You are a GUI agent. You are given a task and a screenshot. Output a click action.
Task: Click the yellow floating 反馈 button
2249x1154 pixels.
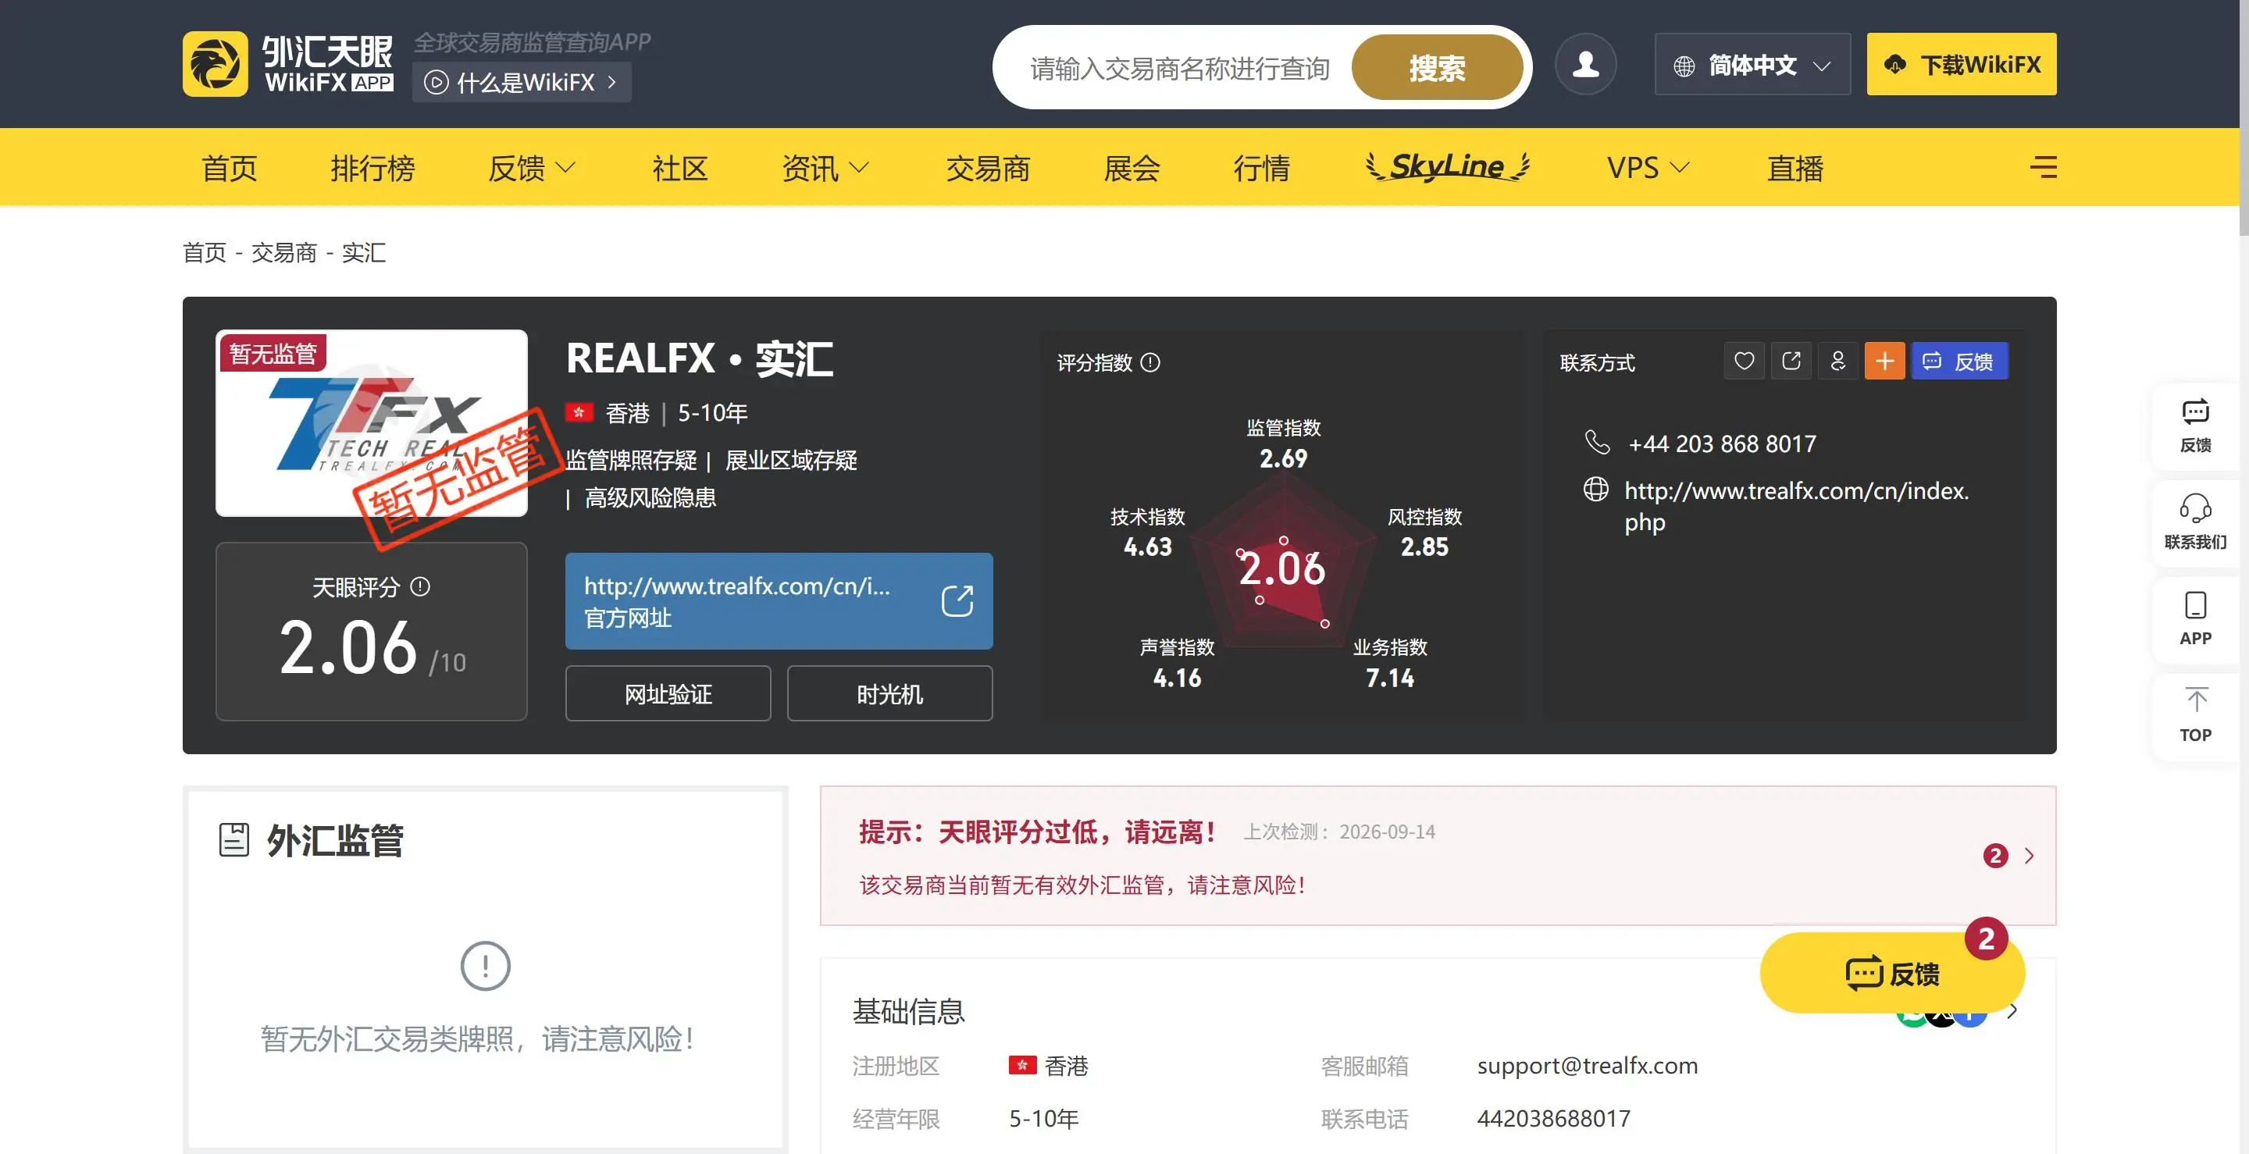pos(1891,972)
